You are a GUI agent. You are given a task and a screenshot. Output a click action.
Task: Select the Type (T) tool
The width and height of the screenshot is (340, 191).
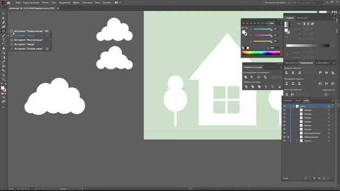(4, 40)
